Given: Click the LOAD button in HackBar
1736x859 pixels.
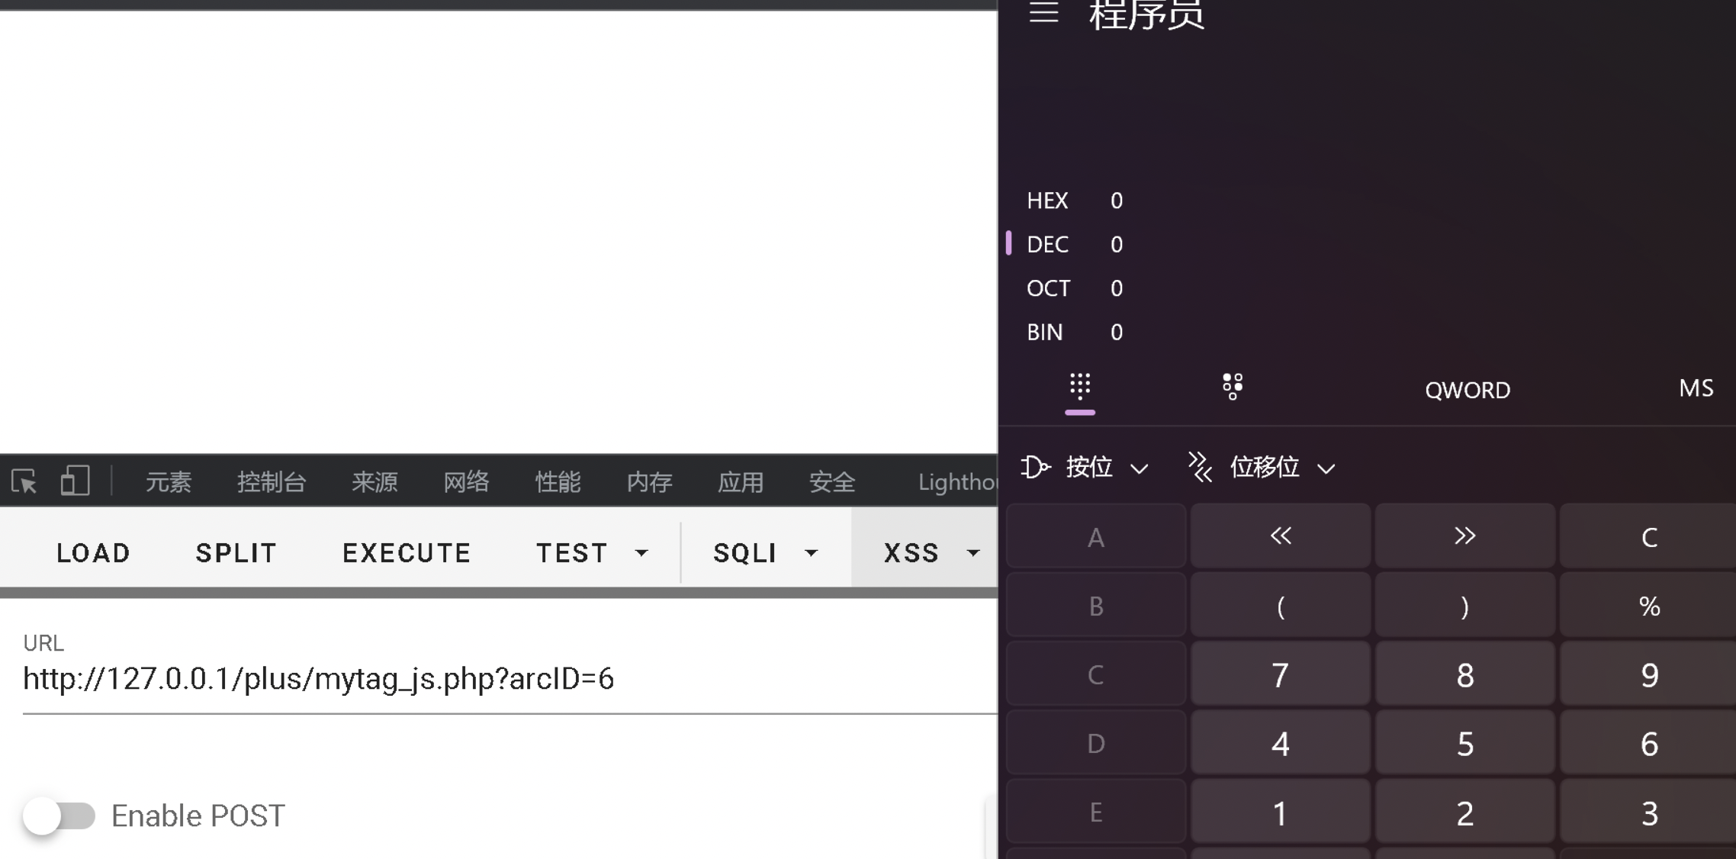Looking at the screenshot, I should [x=94, y=552].
